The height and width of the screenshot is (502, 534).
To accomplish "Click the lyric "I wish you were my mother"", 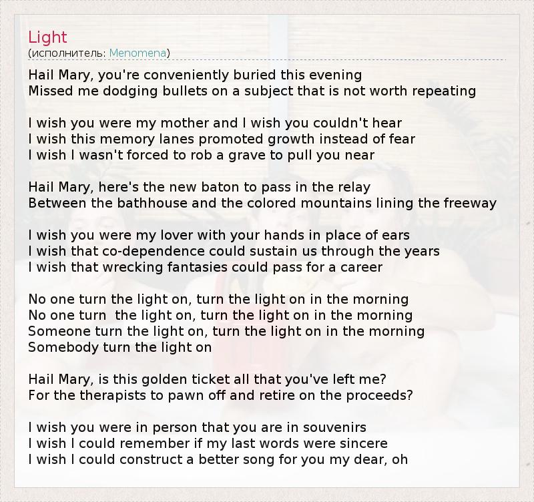I will 215,123.
